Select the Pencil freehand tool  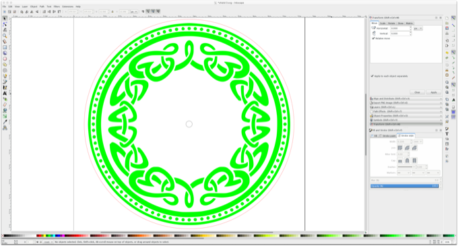tap(5, 76)
